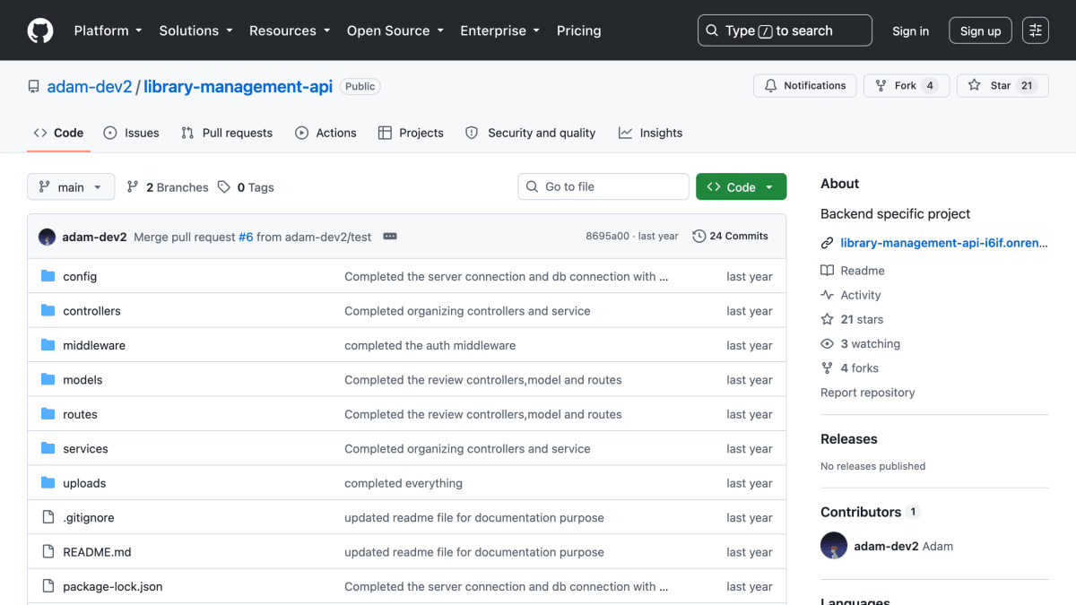Open the 0 Tags link
The width and height of the screenshot is (1076, 605).
tap(246, 187)
